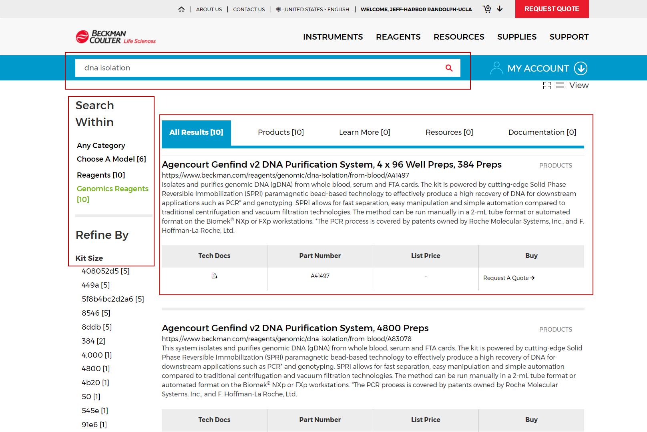Expand My Account circular down arrow
Viewport: 647px width, 432px height.
coord(581,68)
